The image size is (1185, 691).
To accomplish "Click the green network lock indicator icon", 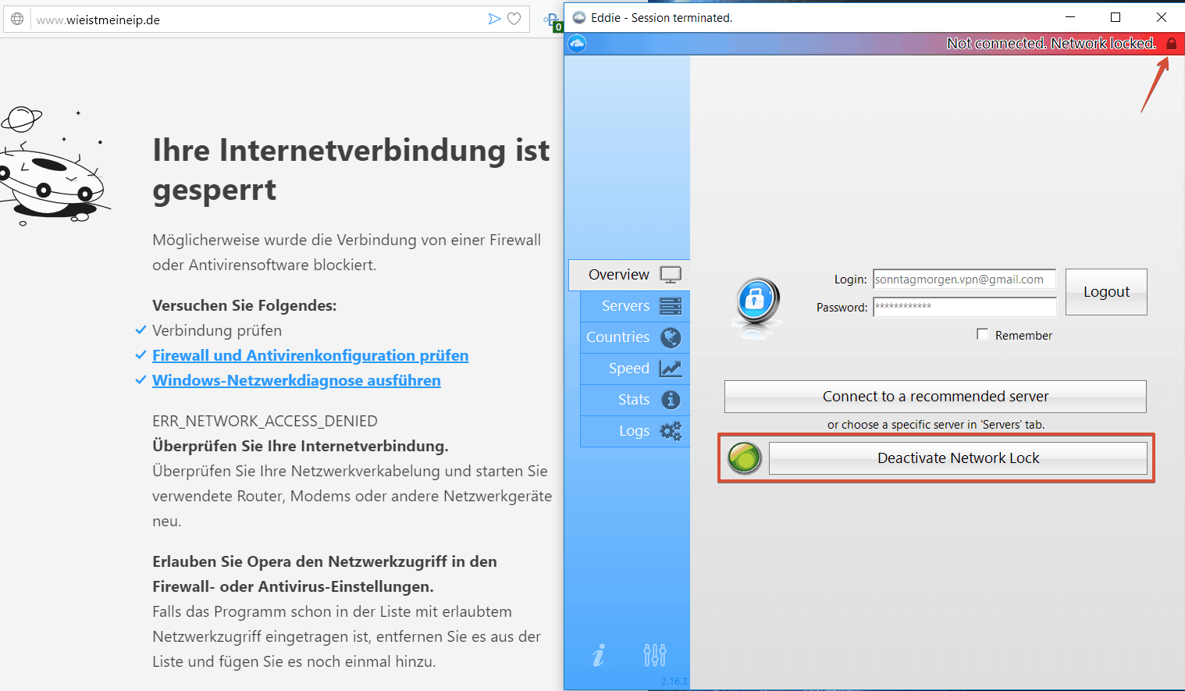I will 745,458.
